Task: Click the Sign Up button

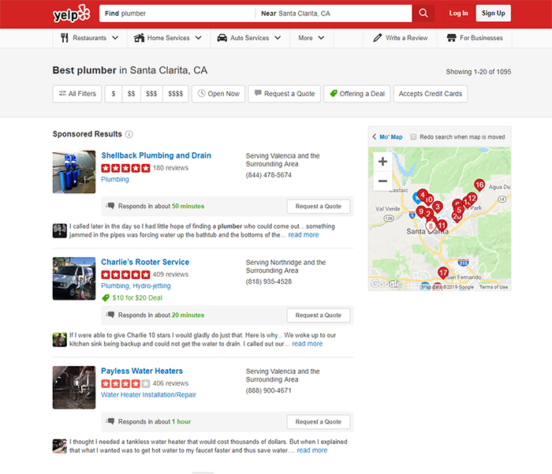Action: click(493, 13)
